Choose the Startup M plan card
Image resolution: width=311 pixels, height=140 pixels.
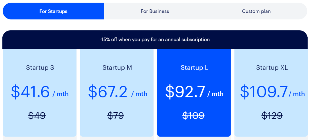[x=117, y=93]
